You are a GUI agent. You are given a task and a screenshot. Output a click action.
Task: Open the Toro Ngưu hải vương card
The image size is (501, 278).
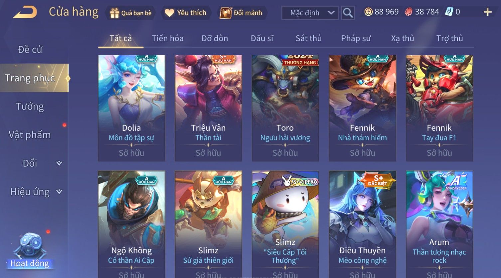285,108
